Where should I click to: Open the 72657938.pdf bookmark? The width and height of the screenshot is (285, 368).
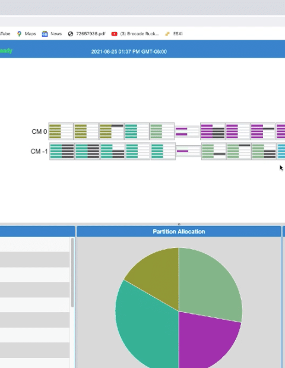tap(87, 34)
